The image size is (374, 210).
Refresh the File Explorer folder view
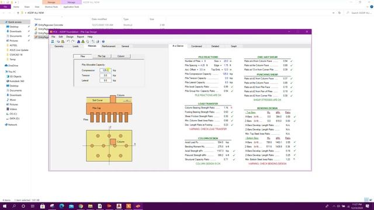(x=340, y=13)
